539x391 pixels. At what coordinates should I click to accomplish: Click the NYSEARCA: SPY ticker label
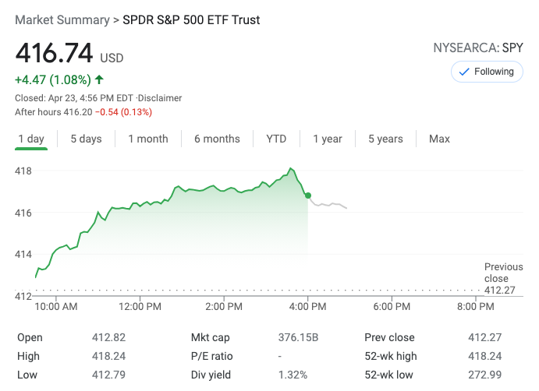point(478,48)
